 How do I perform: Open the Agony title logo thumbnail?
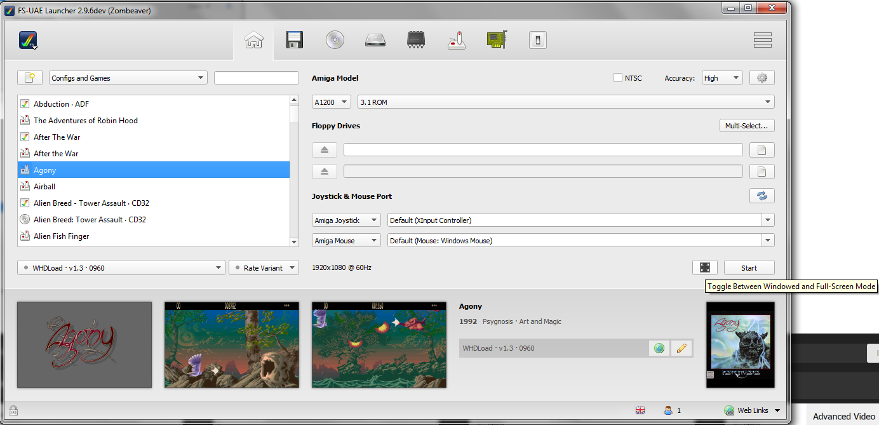[x=84, y=345]
